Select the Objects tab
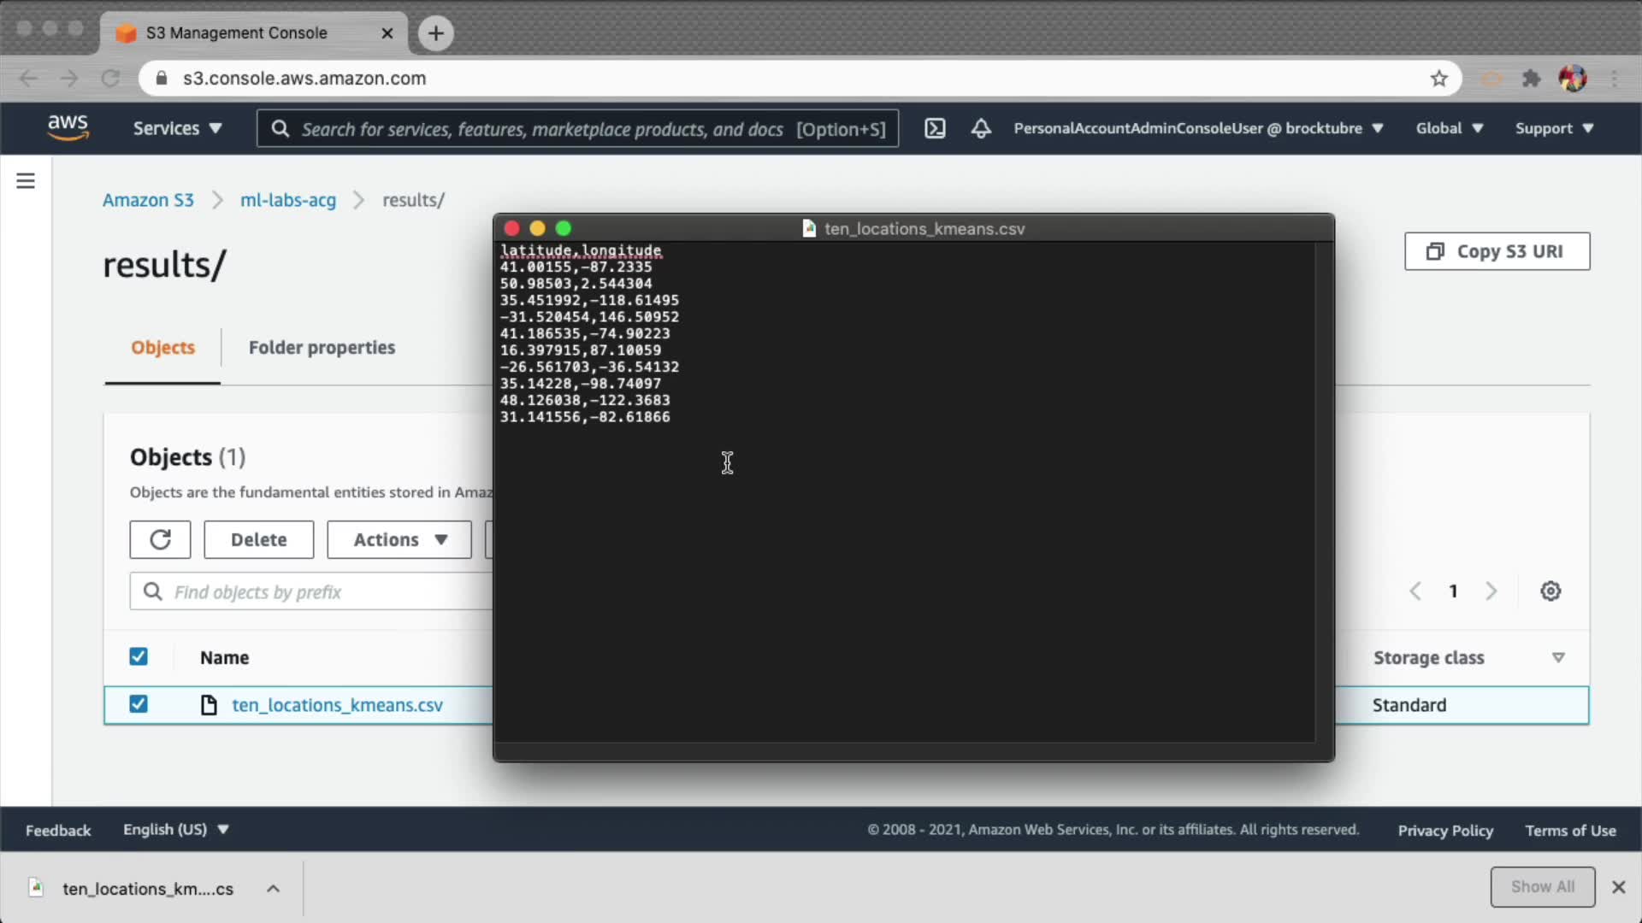Screen dimensions: 1642x923 click(x=162, y=348)
